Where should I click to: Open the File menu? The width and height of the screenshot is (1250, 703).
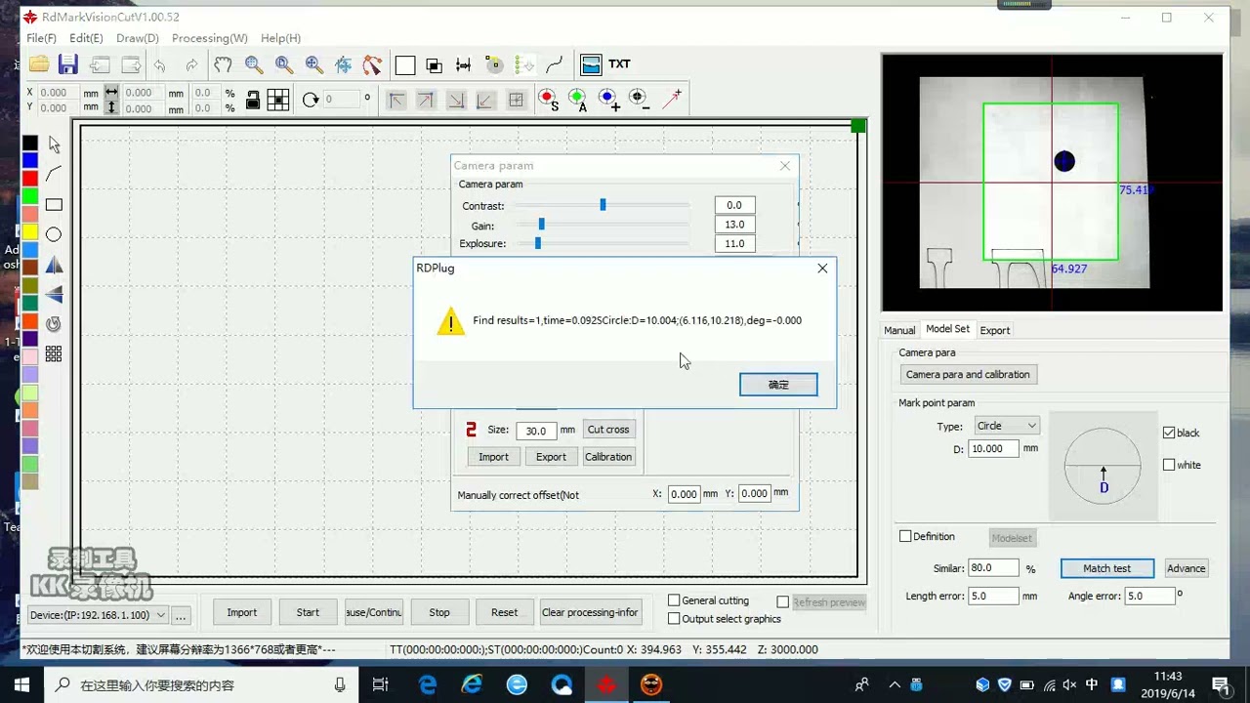41,38
